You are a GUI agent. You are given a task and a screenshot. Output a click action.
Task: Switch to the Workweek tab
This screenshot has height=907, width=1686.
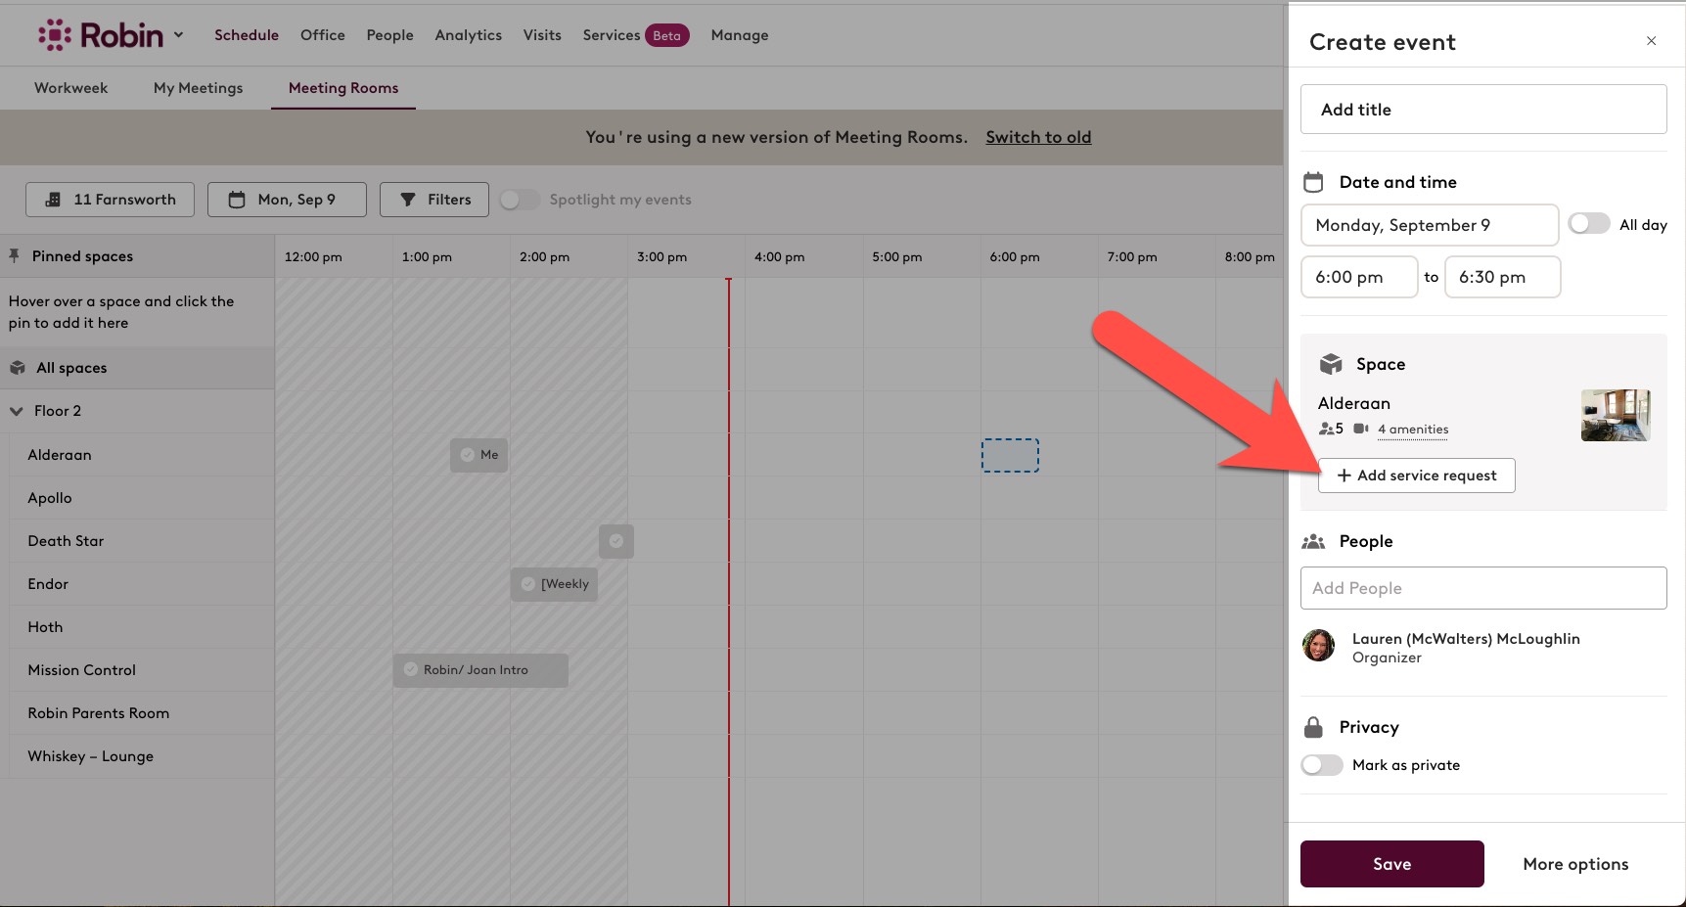click(x=70, y=88)
